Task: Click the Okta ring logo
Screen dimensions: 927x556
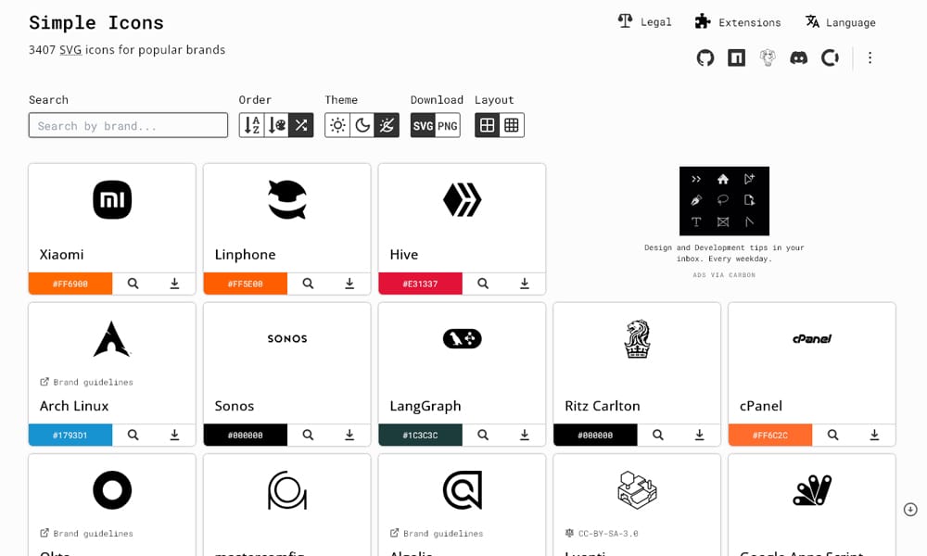Action: pyautogui.click(x=112, y=490)
